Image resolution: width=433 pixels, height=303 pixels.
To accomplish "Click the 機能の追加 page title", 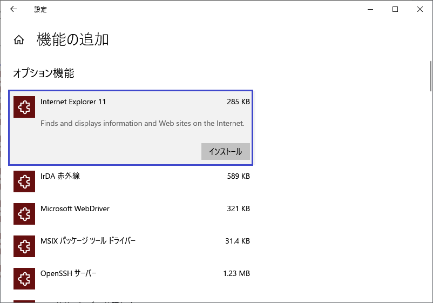I will click(73, 39).
